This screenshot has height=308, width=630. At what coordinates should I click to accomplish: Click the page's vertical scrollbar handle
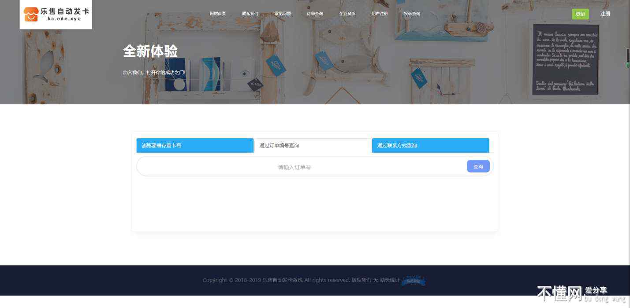click(628, 58)
